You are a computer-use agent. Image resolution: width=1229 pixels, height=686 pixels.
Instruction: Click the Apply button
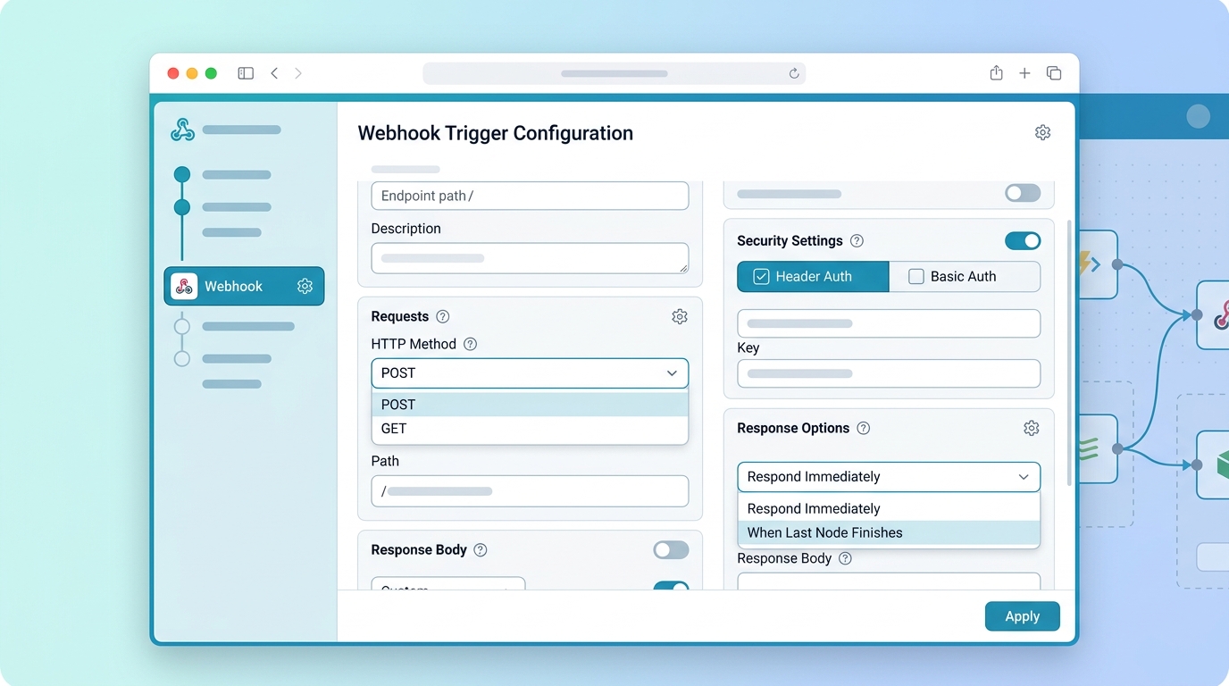point(1022,616)
